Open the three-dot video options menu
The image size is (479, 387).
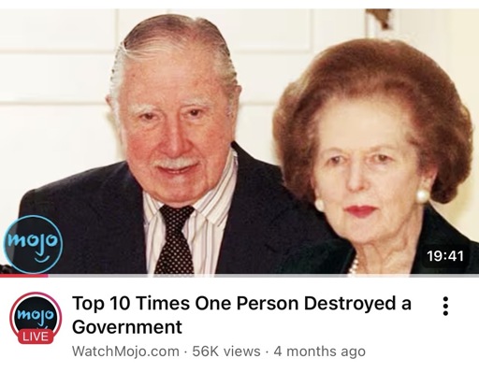tap(445, 306)
